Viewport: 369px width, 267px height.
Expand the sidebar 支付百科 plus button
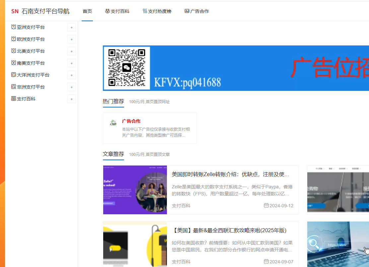pos(72,99)
